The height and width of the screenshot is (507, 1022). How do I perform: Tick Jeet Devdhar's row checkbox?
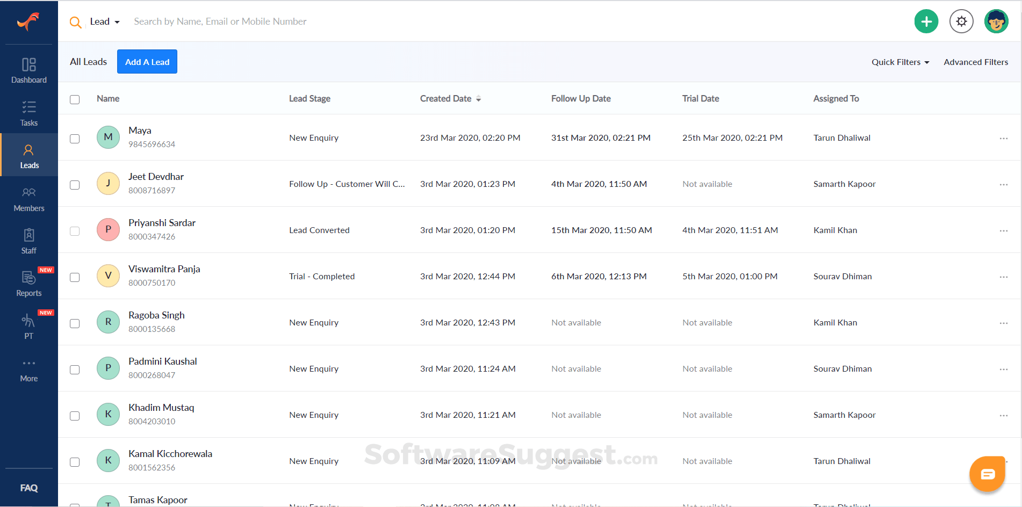[x=75, y=185]
